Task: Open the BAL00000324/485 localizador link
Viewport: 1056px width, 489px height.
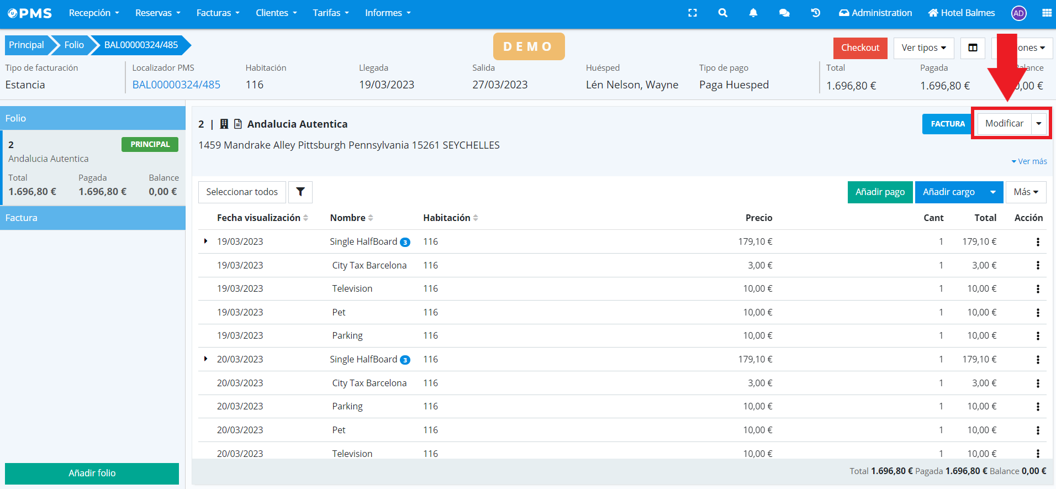Action: [176, 85]
